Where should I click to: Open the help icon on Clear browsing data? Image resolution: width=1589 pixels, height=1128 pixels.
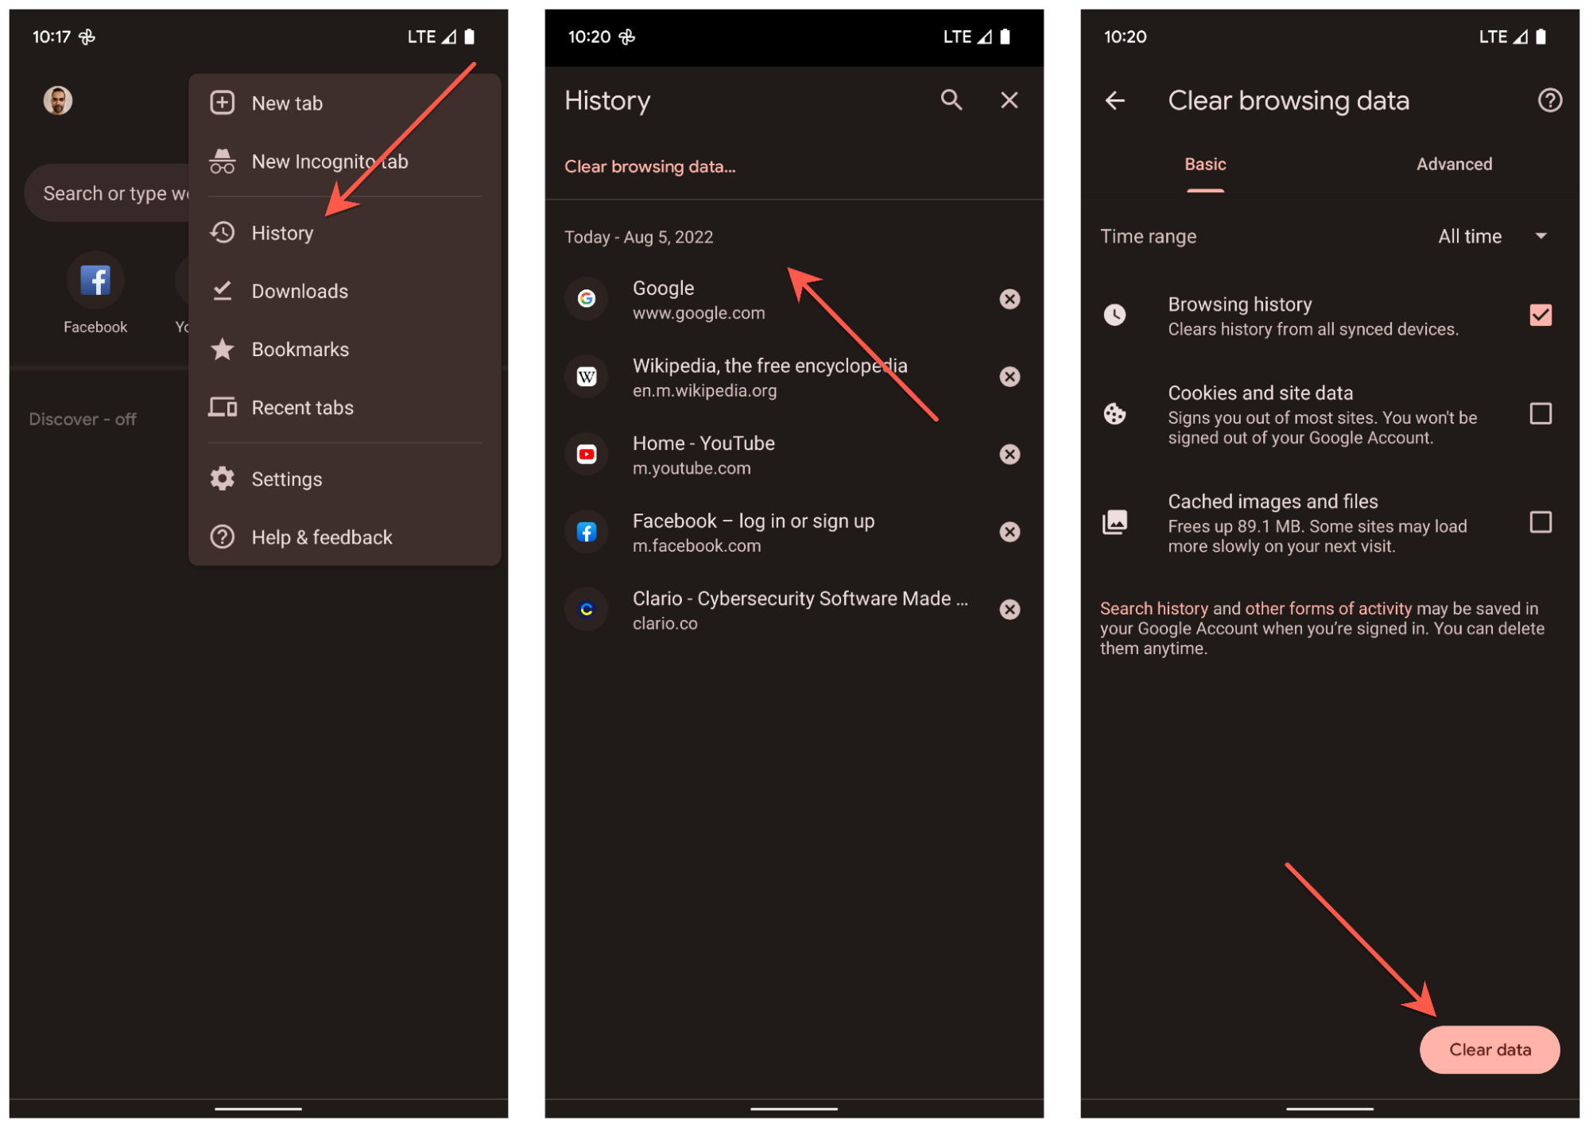coord(1549,100)
